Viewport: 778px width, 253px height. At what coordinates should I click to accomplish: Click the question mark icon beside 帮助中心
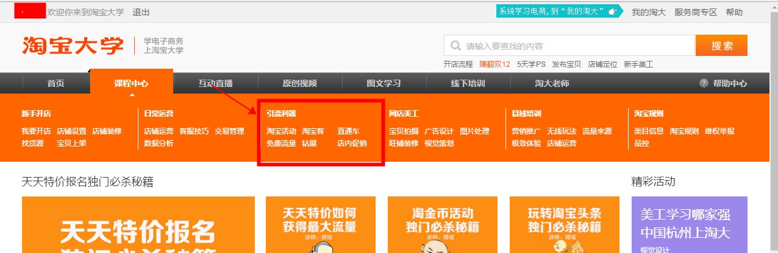click(704, 83)
